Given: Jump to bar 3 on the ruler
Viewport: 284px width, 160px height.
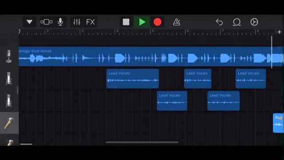Looking at the screenshot, I should coord(83,31).
